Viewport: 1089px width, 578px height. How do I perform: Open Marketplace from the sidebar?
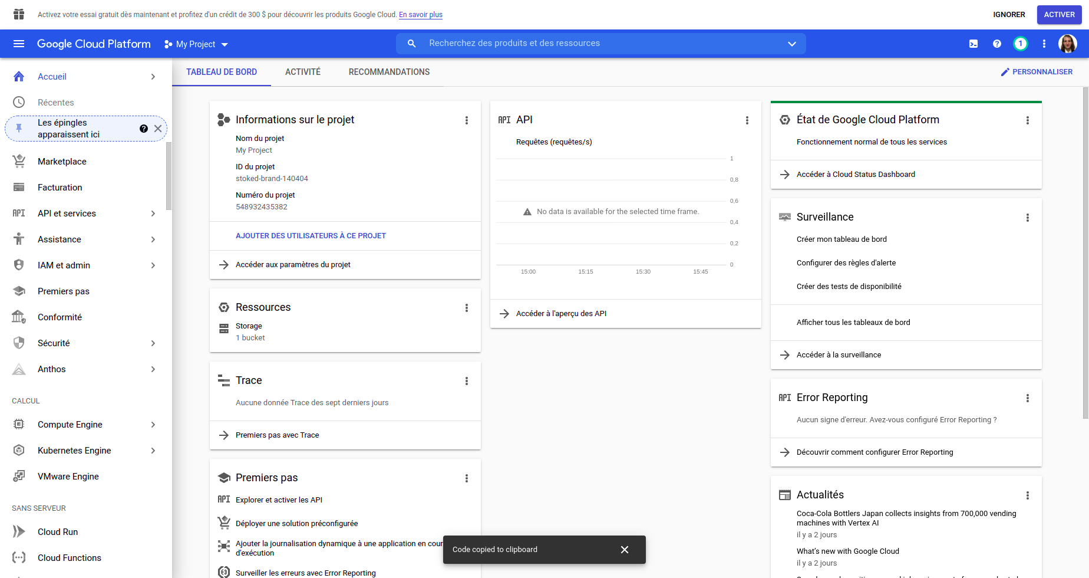click(62, 162)
